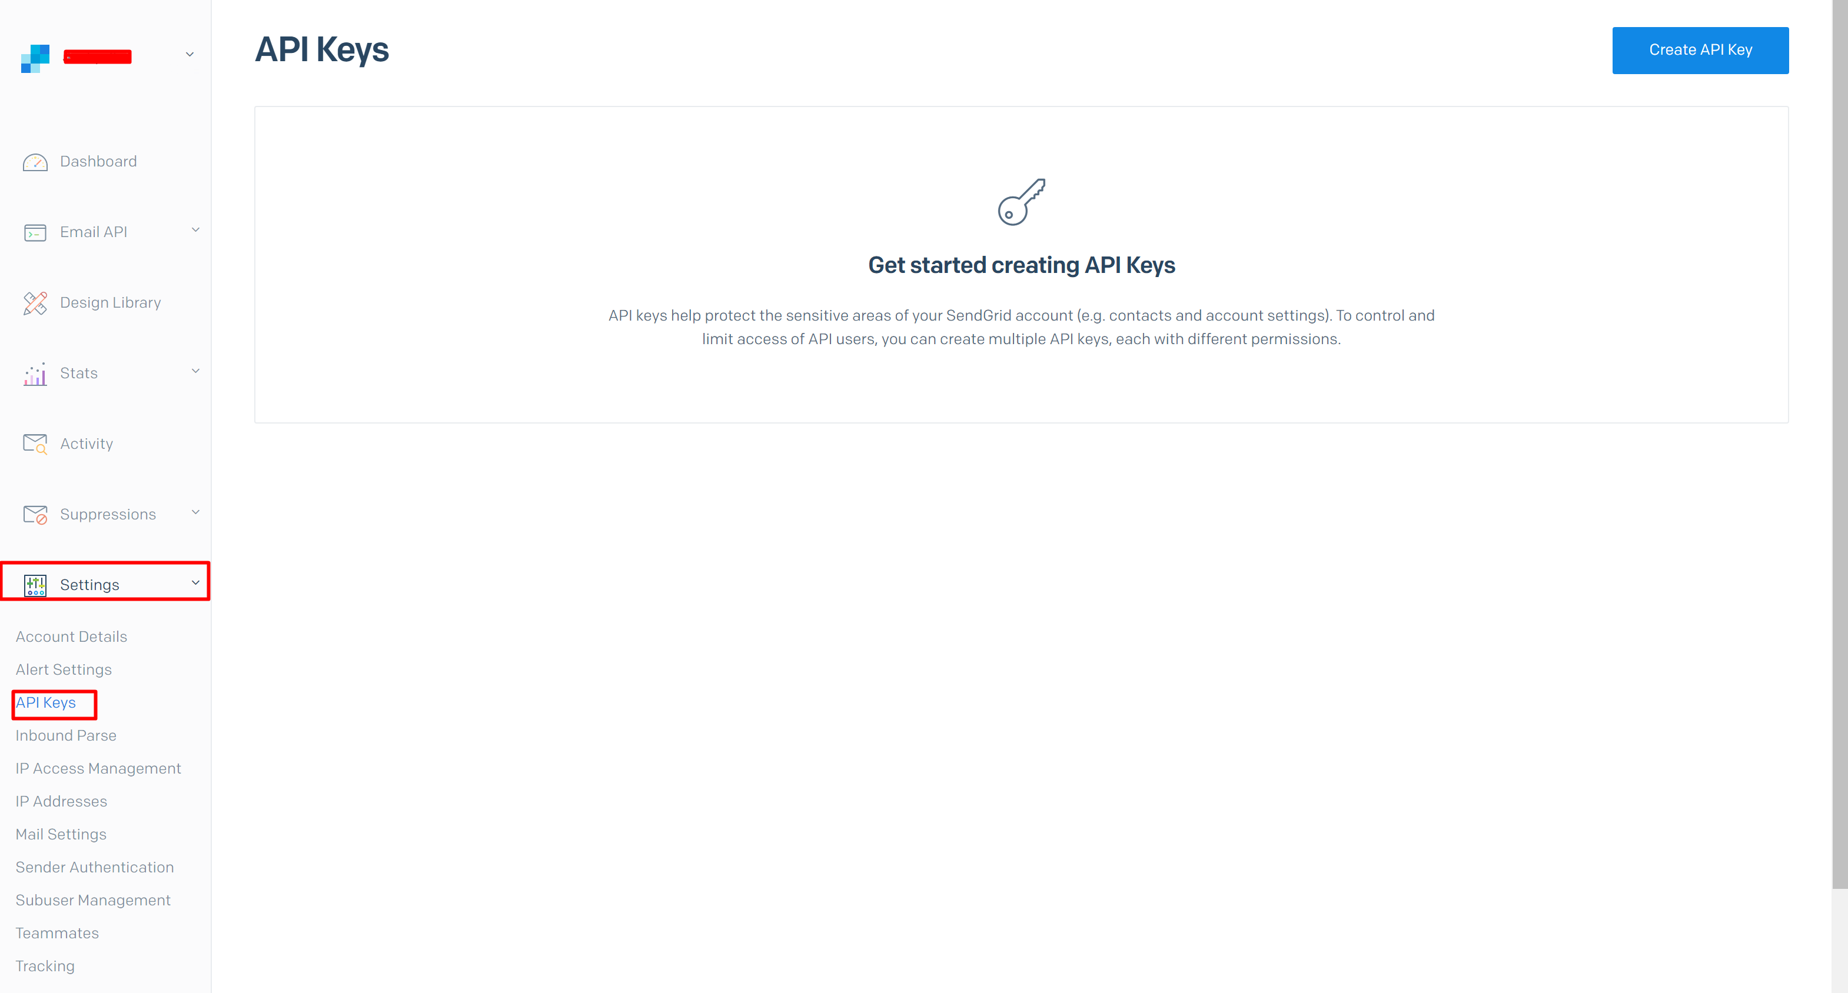Select the Sender Authentication menu item
This screenshot has height=993, width=1848.
[x=94, y=867]
